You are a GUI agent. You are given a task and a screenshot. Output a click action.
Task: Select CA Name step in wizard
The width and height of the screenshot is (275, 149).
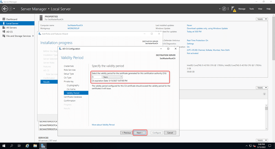pyautogui.click(x=71, y=89)
